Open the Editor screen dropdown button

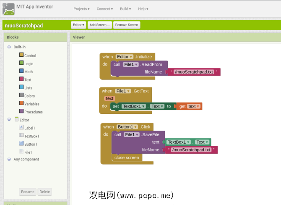tap(78, 25)
